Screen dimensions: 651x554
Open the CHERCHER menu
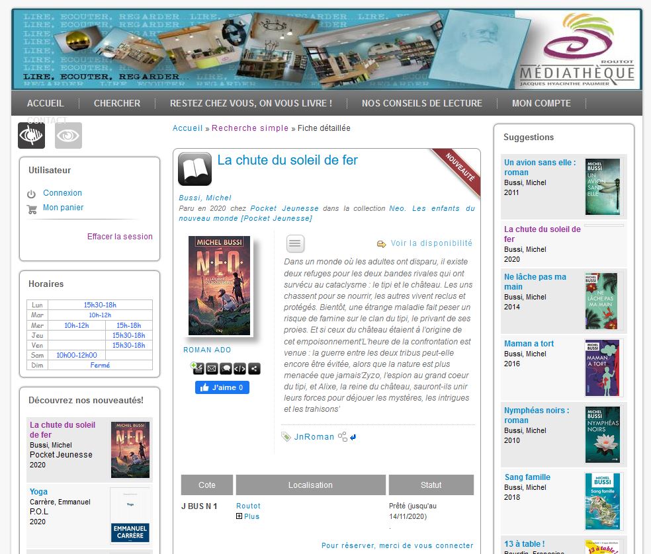pos(117,103)
